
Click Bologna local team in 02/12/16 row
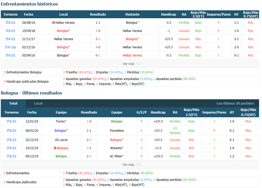click(x=63, y=47)
